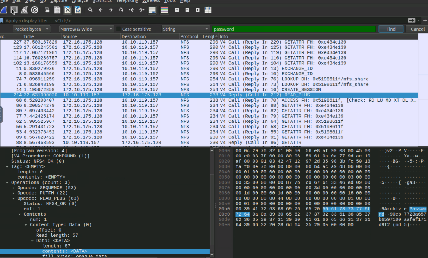Viewport: 428px width, 258px height.
Task: Click the capture options gear icon
Action: coord(35,10)
